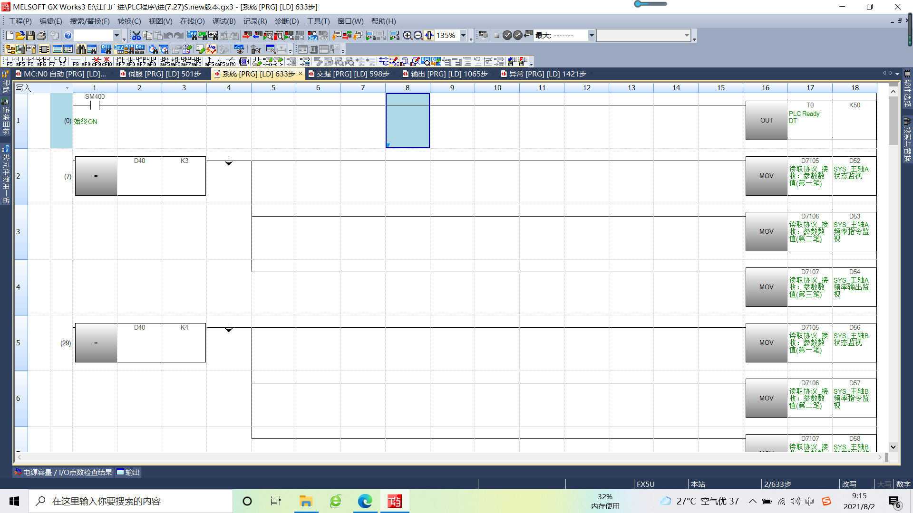Click the Zoom Out magnifier icon

[418, 36]
